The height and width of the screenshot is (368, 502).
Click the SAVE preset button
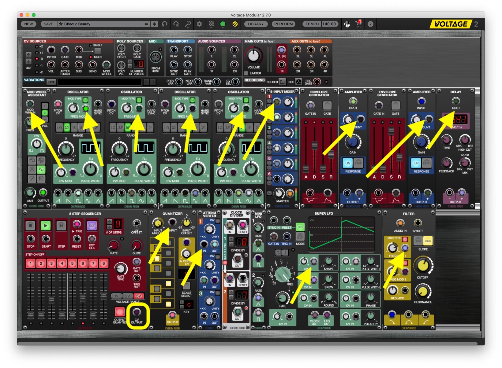tap(48, 24)
